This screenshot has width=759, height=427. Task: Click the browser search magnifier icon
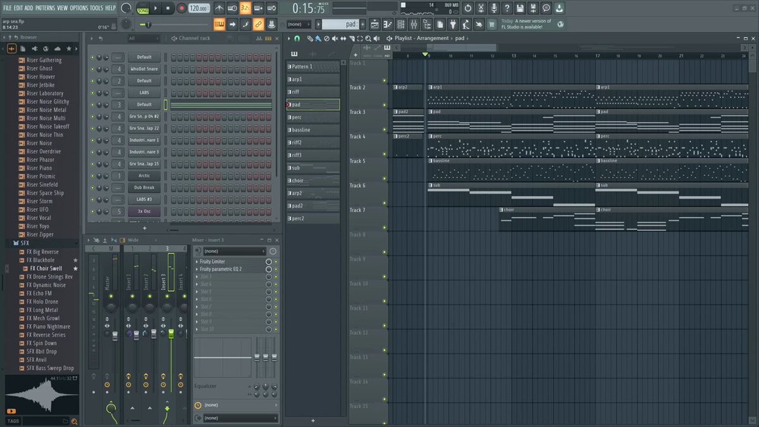click(74, 421)
